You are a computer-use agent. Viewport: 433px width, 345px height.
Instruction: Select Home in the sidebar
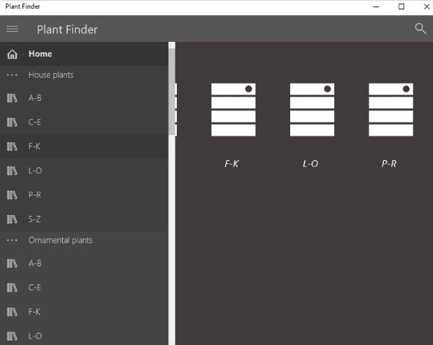tap(84, 54)
